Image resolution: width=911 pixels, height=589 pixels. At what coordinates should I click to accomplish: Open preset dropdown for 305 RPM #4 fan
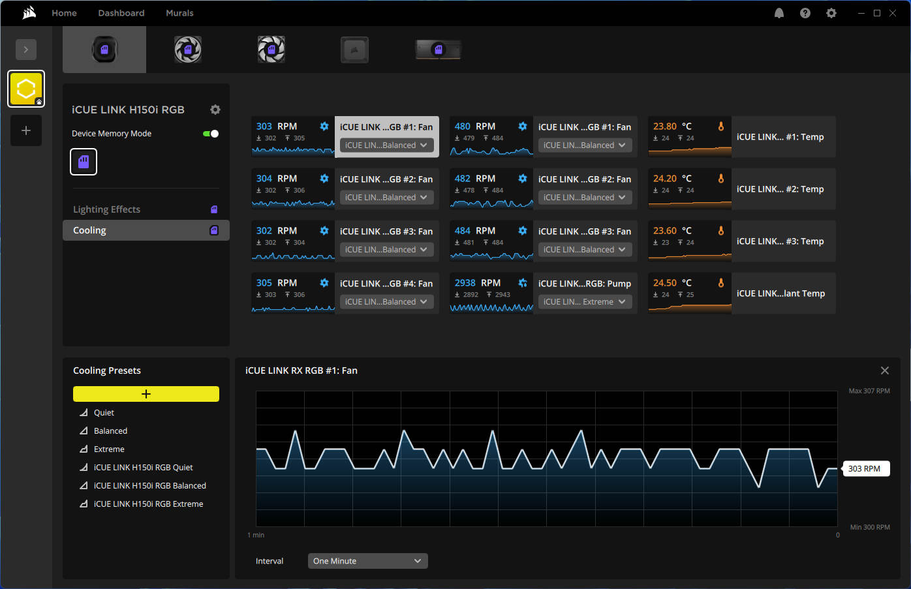tap(386, 302)
